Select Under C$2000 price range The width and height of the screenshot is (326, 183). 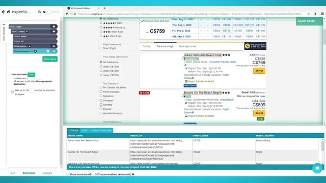[101, 75]
